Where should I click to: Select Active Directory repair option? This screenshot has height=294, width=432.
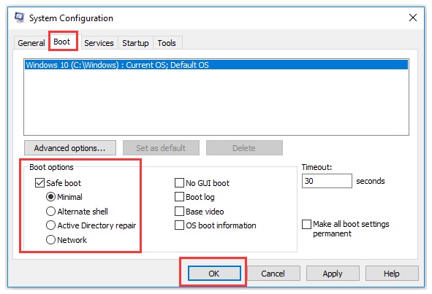(x=50, y=225)
